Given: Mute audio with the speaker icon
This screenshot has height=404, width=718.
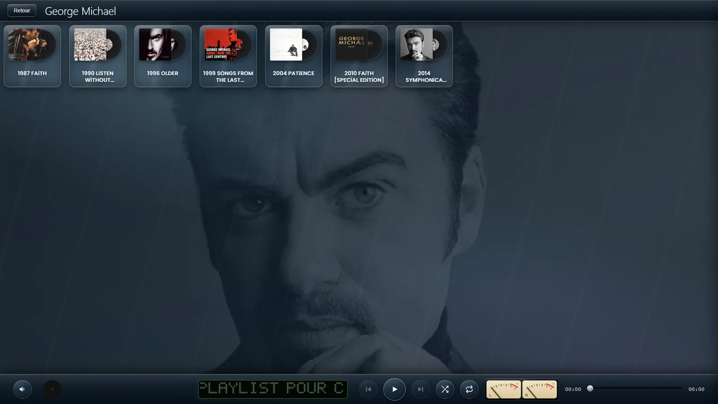Looking at the screenshot, I should (22, 389).
